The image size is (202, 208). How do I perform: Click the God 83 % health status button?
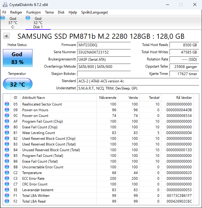point(18,58)
